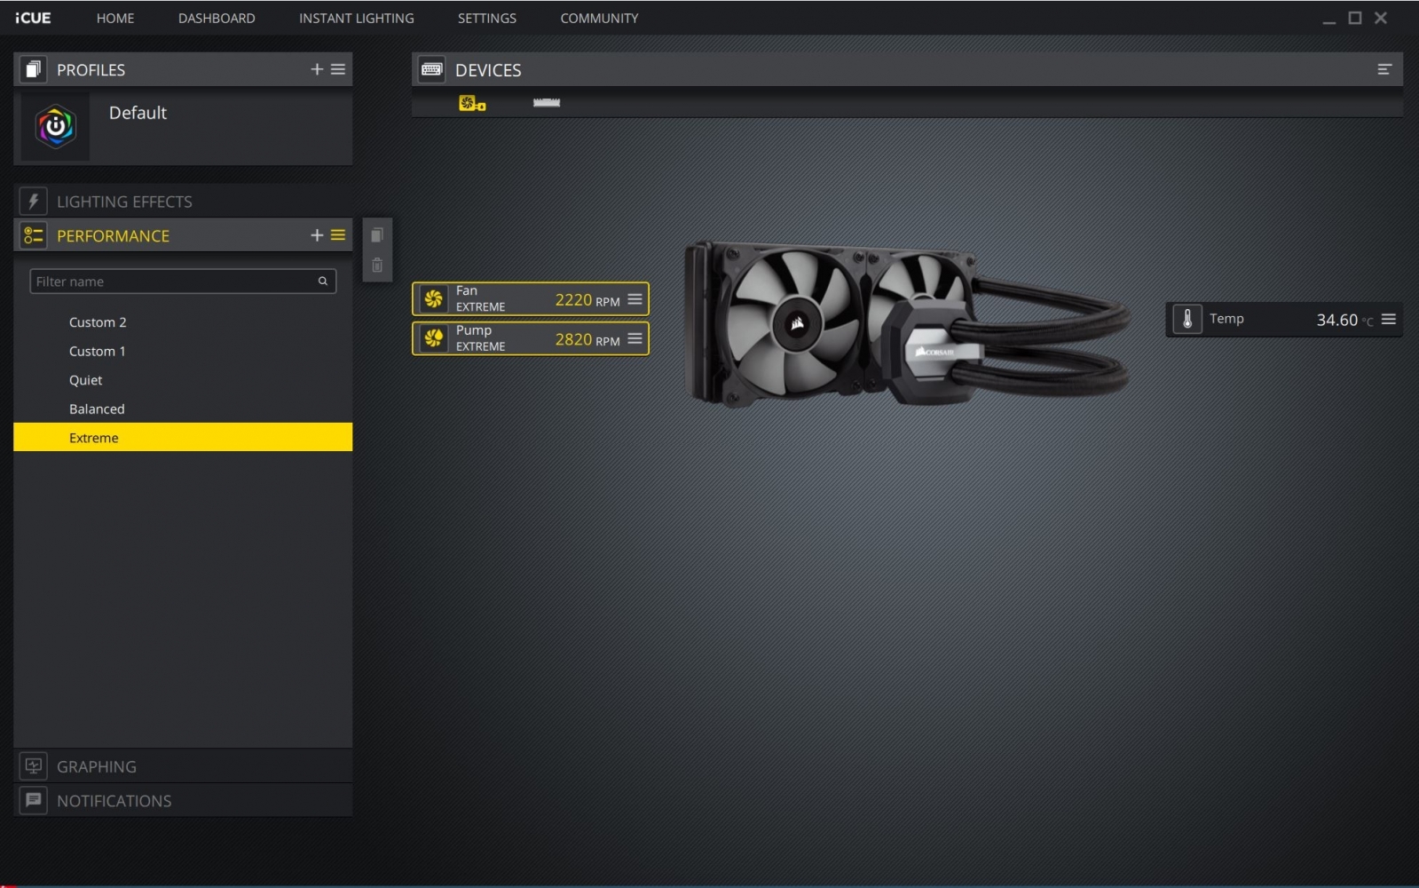Click the 2220 RPM fan reading

(587, 300)
